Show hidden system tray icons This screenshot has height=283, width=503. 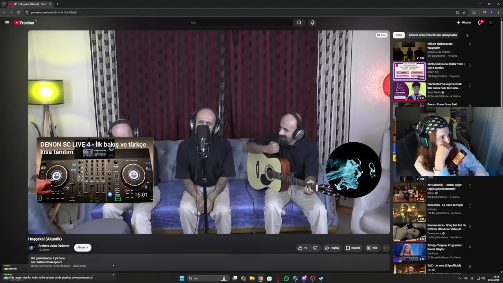click(459, 278)
